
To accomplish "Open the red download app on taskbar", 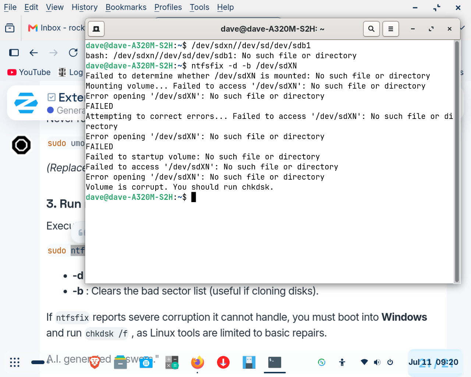I will (223, 362).
